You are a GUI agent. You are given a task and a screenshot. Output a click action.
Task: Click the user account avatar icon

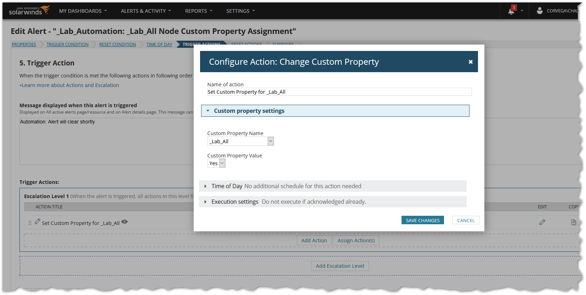539,11
